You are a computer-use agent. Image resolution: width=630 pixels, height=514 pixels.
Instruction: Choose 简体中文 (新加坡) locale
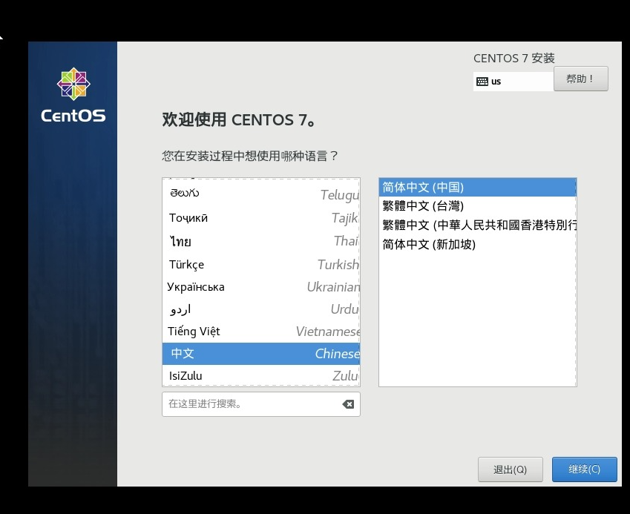click(x=477, y=244)
